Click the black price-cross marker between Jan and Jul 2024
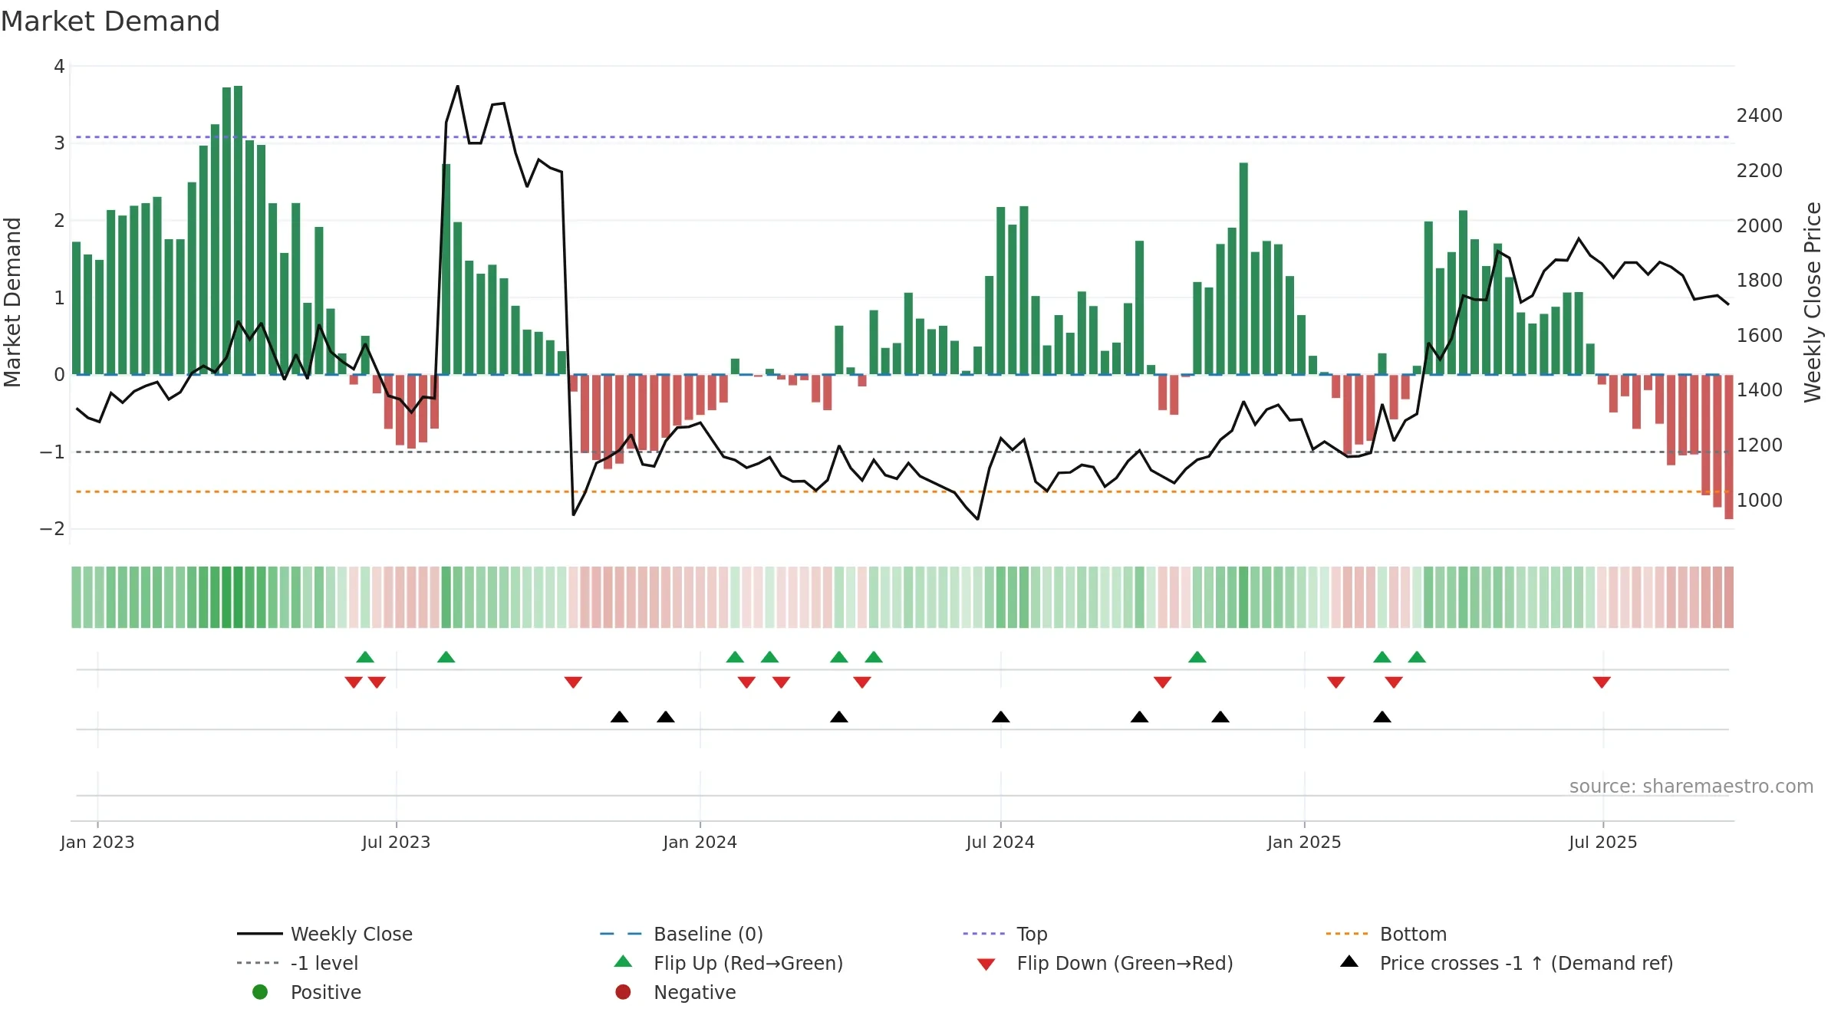Screen dimensions: 1841x1035 [839, 717]
